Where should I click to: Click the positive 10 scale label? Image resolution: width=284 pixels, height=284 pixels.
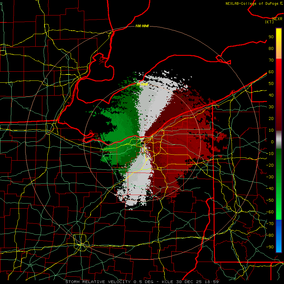click(x=271, y=130)
